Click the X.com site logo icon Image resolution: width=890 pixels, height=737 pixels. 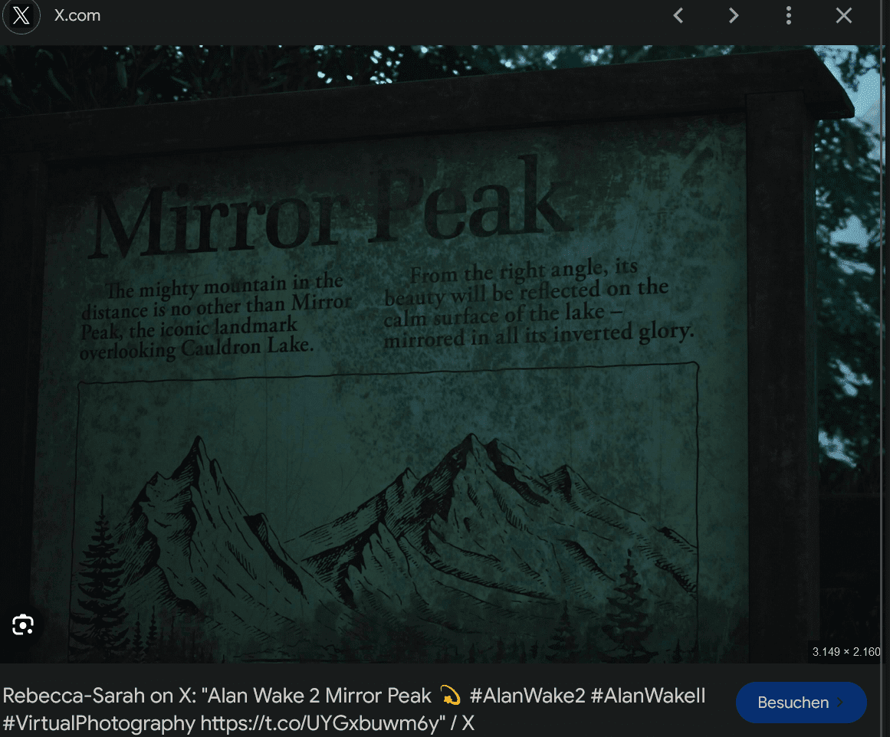(x=21, y=15)
